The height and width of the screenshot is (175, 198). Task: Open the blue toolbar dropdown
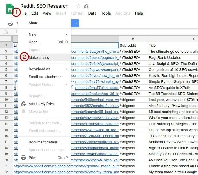pos(76,23)
